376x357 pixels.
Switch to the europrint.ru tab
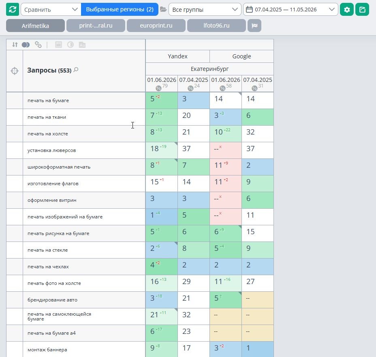pyautogui.click(x=156, y=26)
